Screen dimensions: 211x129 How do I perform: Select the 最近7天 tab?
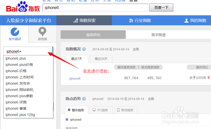pos(76,59)
